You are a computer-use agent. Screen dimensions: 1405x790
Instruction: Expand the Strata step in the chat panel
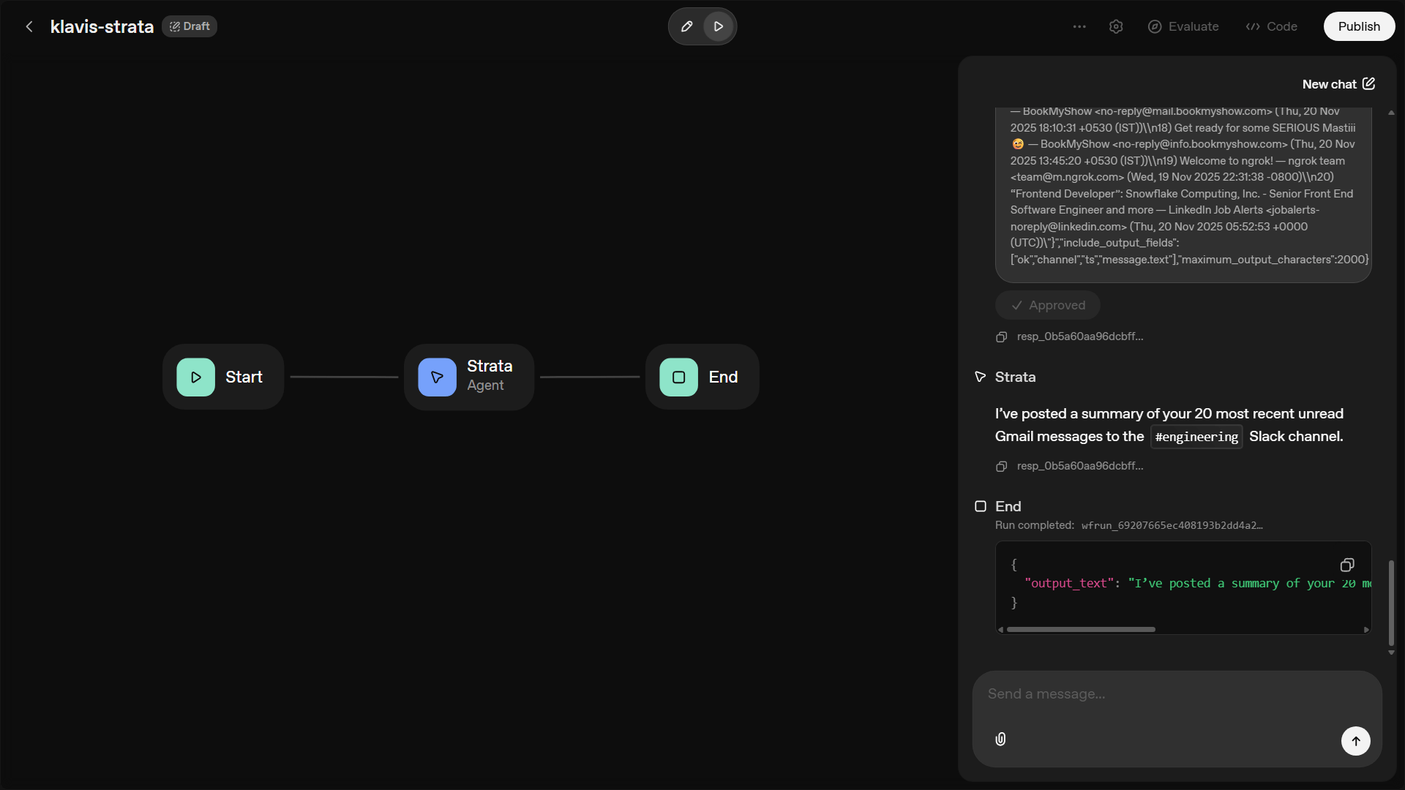(980, 377)
